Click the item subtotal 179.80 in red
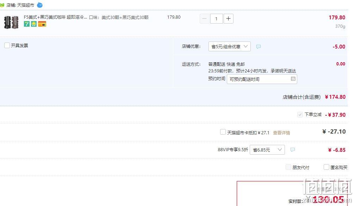This screenshot has width=355, height=206. pos(337,17)
